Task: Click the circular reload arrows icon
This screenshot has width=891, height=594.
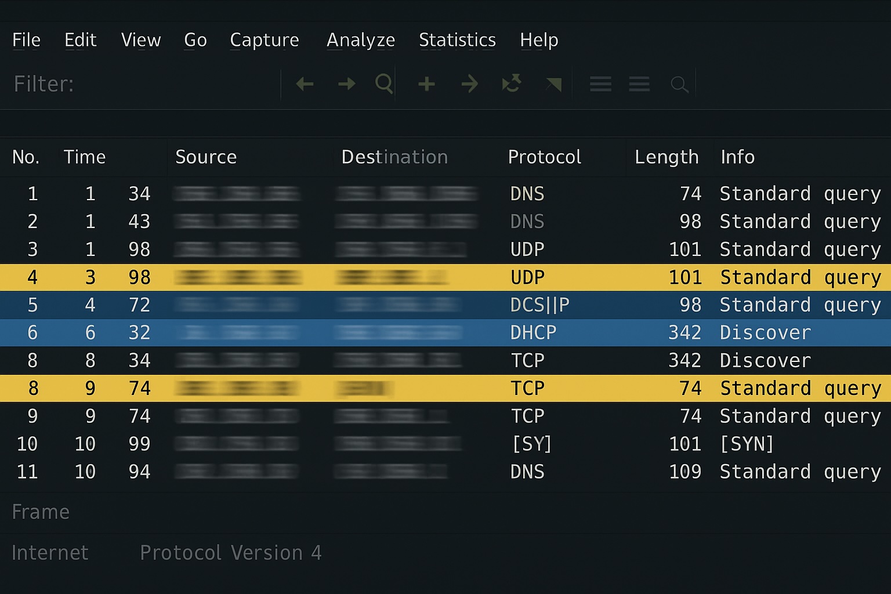Action: pyautogui.click(x=512, y=84)
